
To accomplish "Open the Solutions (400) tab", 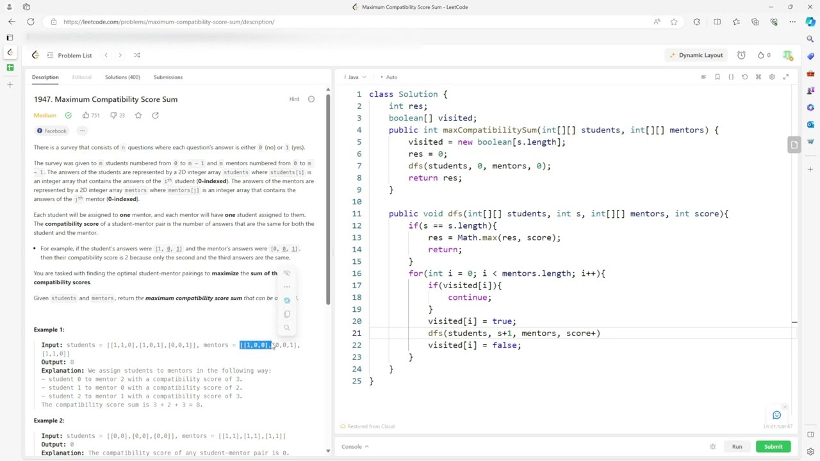I will [x=122, y=77].
